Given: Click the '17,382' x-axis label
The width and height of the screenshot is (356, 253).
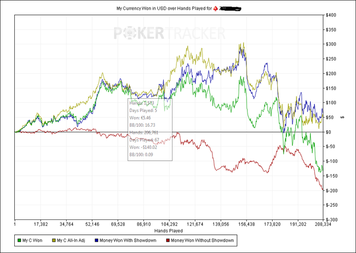Looking at the screenshot, I should (x=41, y=224).
